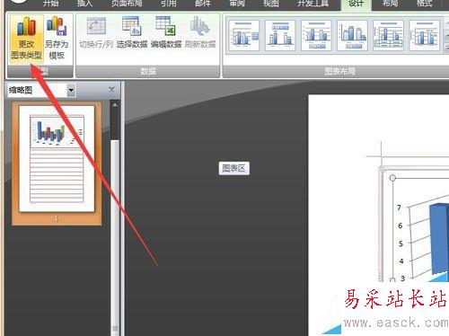
Task: Choose the fifth chart layout thumbnail
Action: (x=388, y=36)
